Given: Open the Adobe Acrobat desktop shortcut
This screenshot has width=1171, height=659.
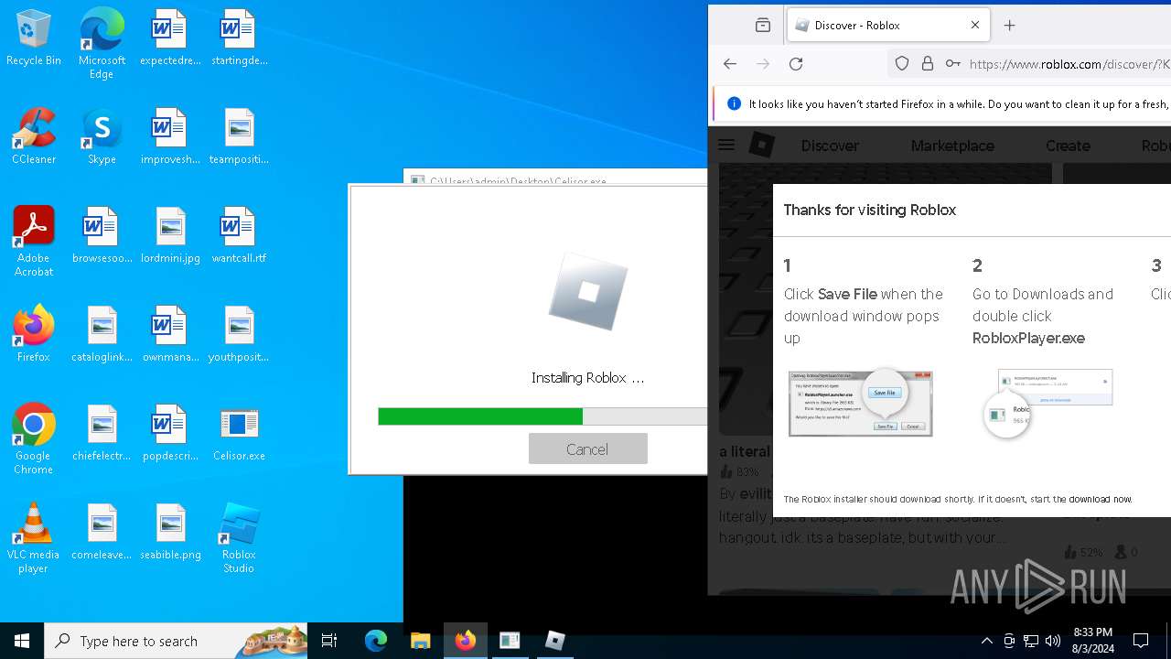Looking at the screenshot, I should [x=34, y=241].
